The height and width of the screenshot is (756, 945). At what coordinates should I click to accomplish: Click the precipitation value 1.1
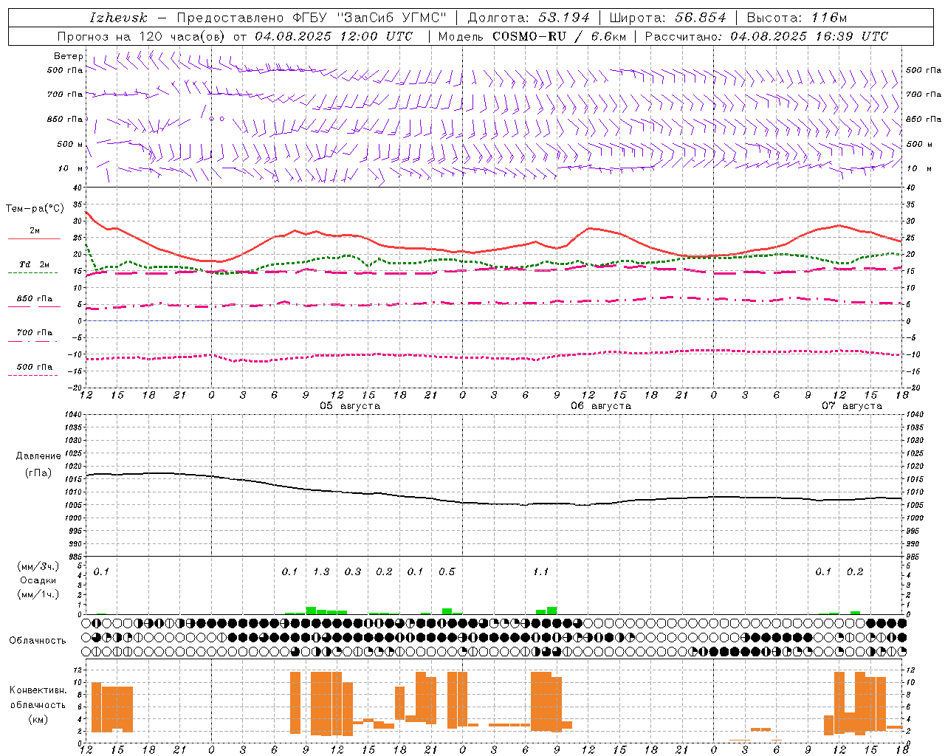[541, 571]
